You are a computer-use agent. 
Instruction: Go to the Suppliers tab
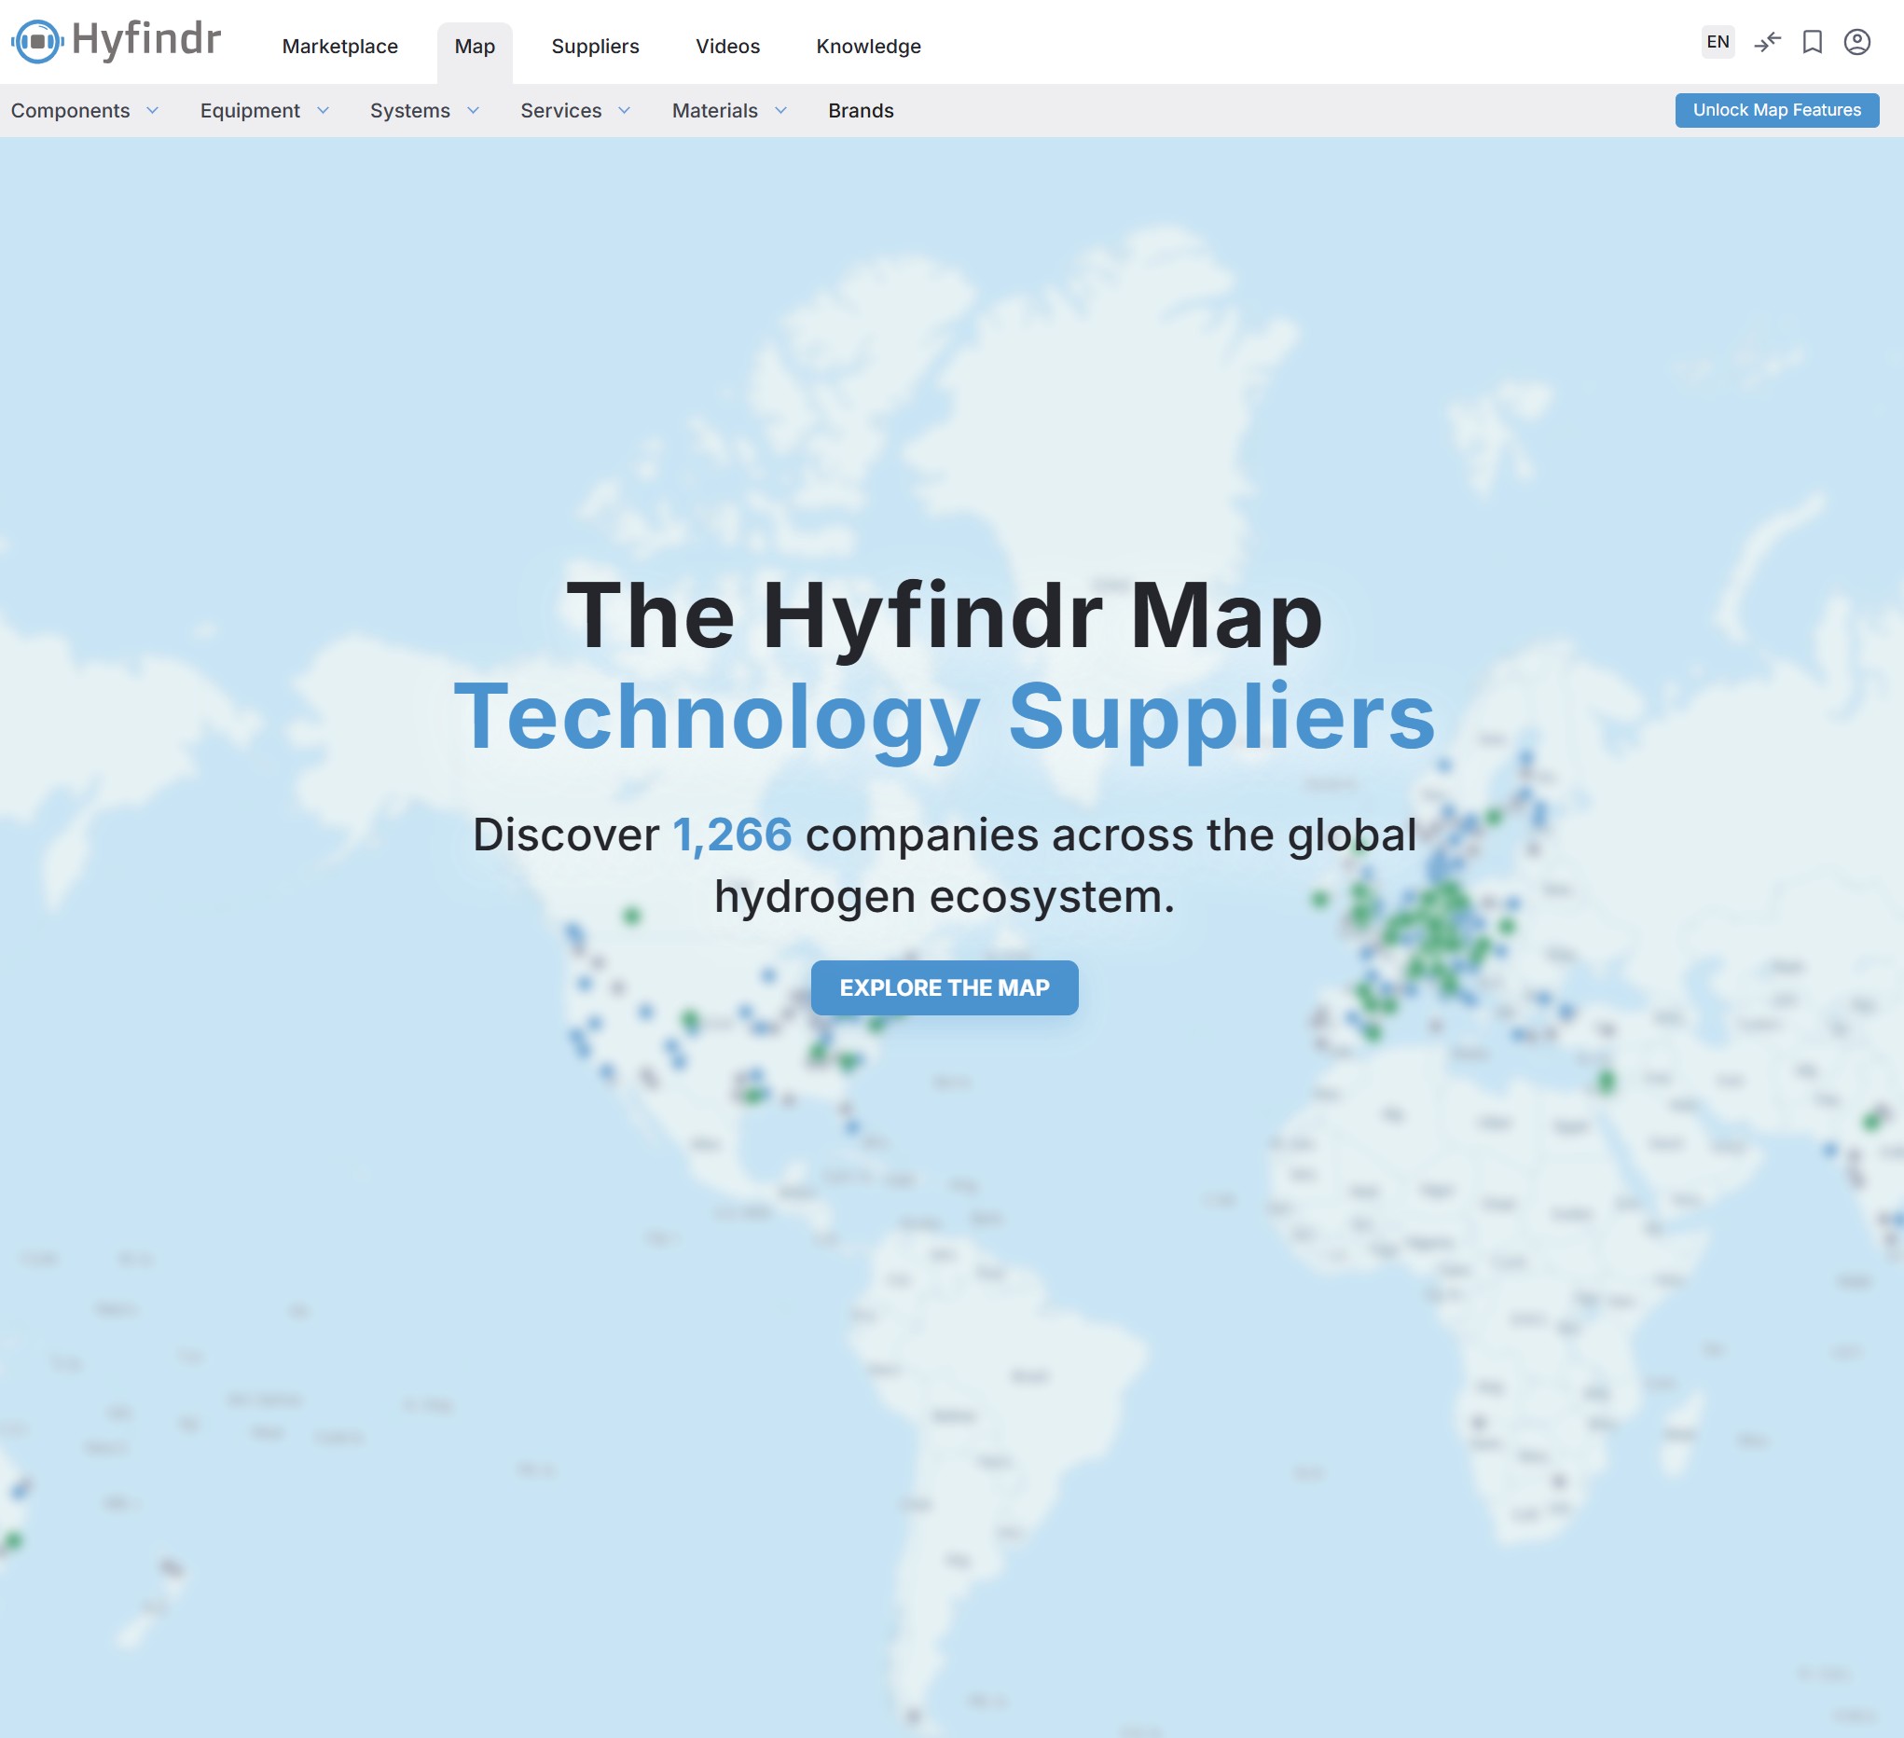(x=595, y=47)
